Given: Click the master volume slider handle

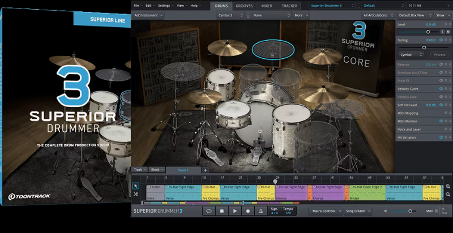Looking at the screenshot, I should (410, 211).
